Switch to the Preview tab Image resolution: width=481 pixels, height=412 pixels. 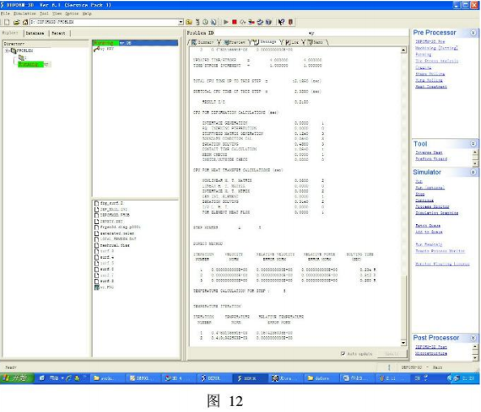[x=235, y=42]
